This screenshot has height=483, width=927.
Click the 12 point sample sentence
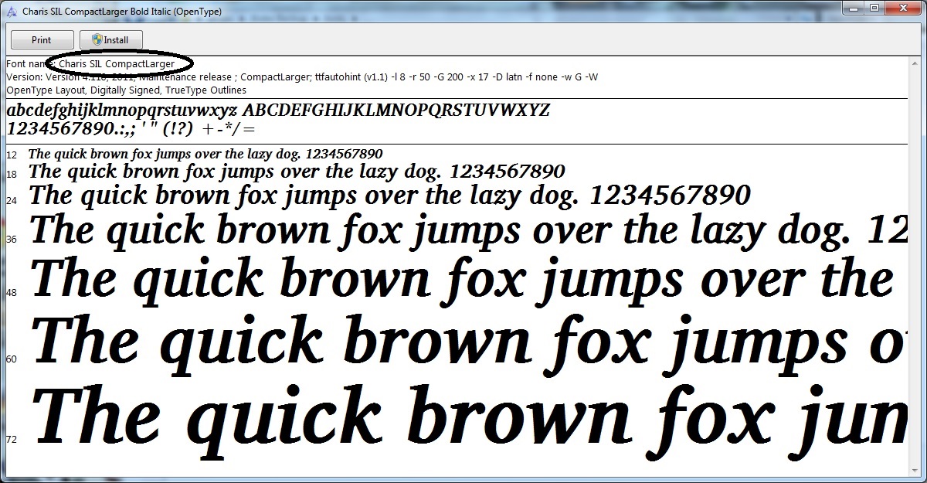(x=205, y=155)
